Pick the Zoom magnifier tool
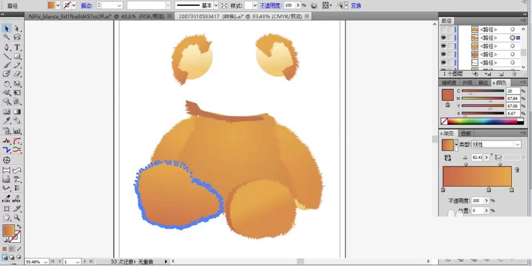 click(x=17, y=218)
